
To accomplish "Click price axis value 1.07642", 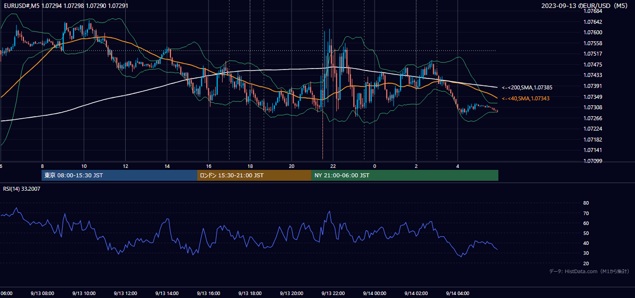I will tap(593, 22).
